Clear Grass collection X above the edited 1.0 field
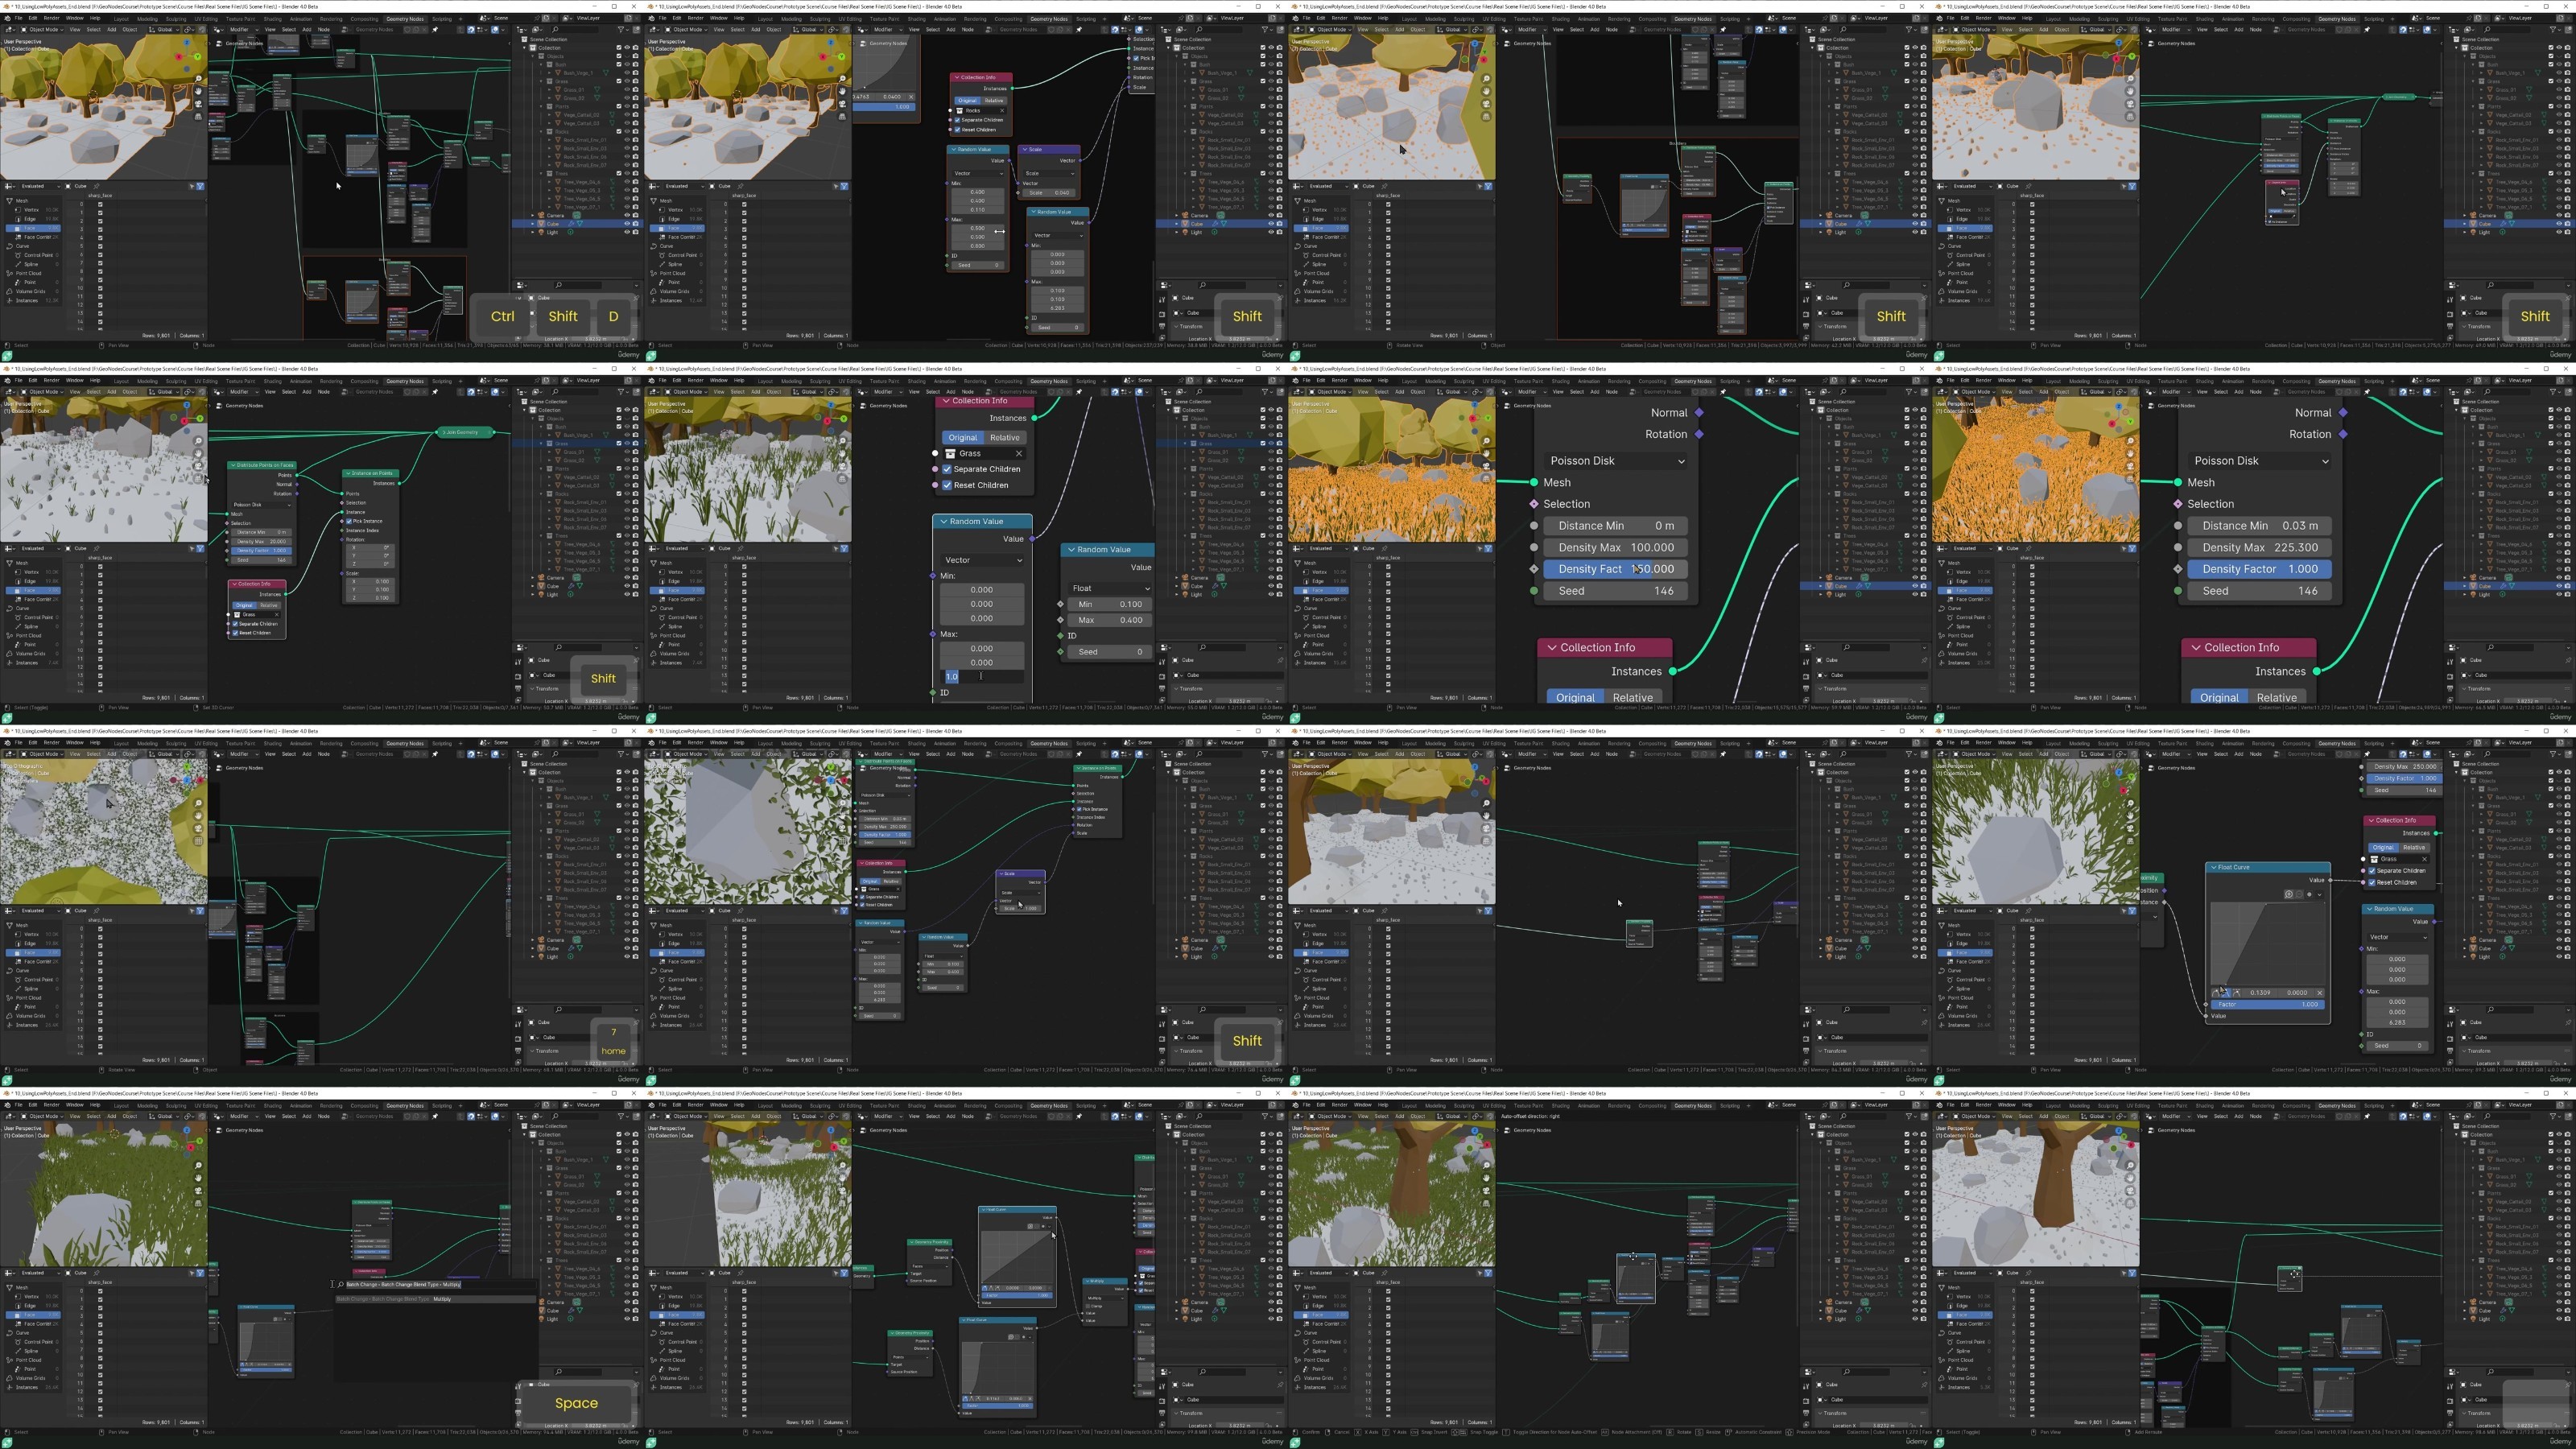Viewport: 2576px width, 1449px height. [x=1019, y=453]
